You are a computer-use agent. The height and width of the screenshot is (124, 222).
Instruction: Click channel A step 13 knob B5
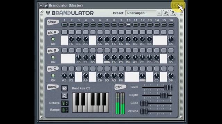click(150, 39)
